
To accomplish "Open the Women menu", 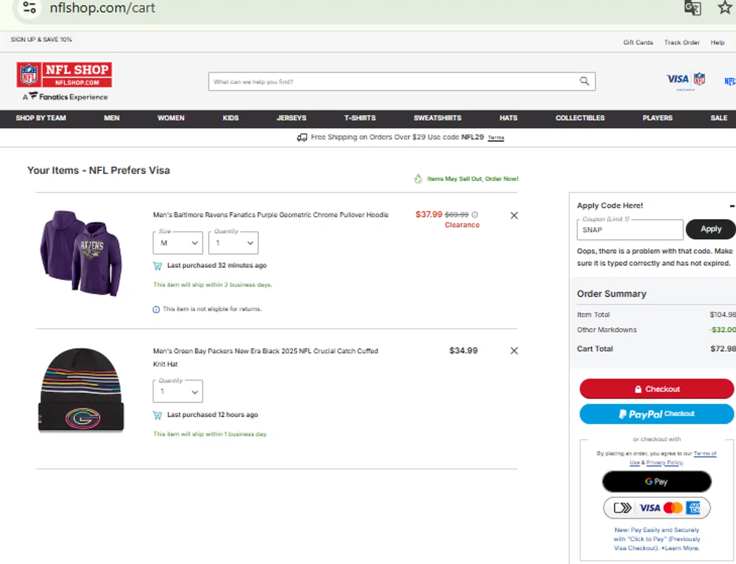I will (171, 118).
